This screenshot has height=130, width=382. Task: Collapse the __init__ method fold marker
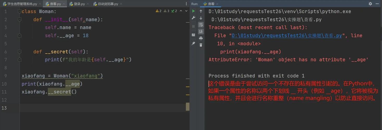tap(20, 19)
